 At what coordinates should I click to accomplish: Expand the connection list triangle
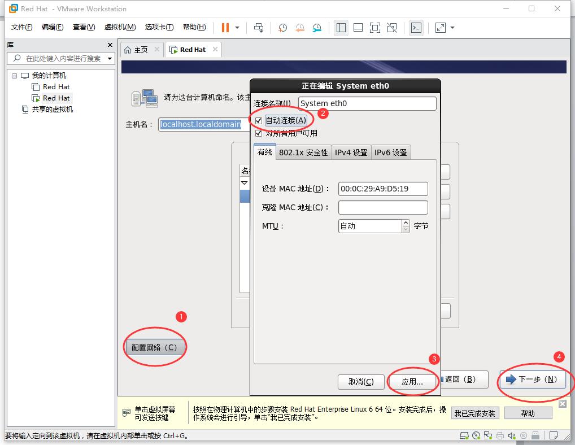[x=244, y=183]
